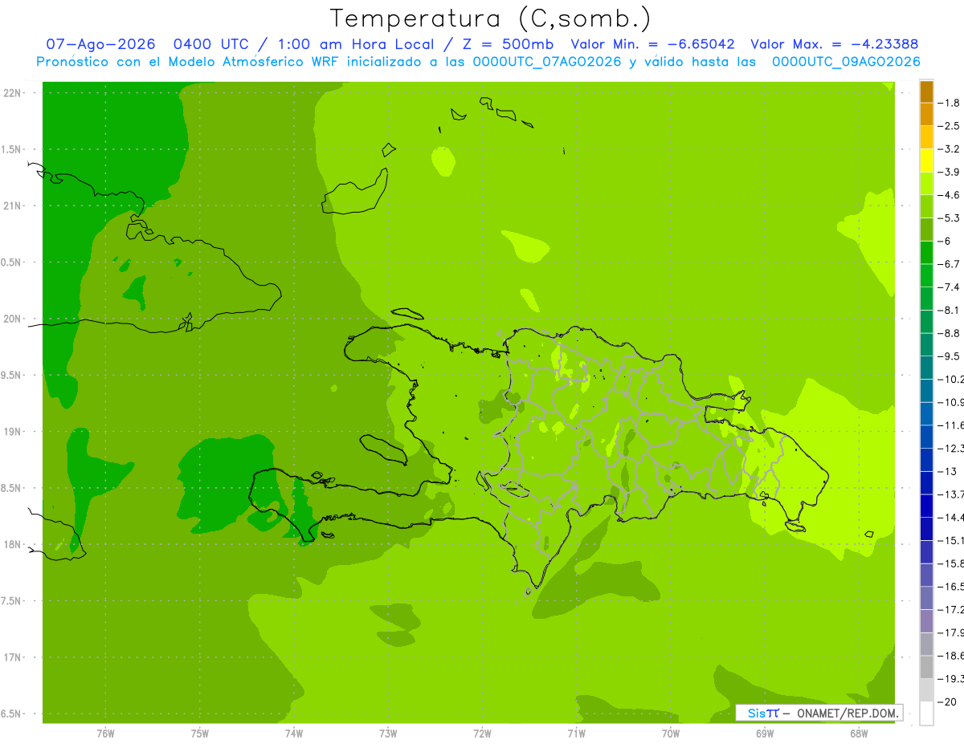Click the "-9.5" legend label
The width and height of the screenshot is (964, 744).
point(950,356)
